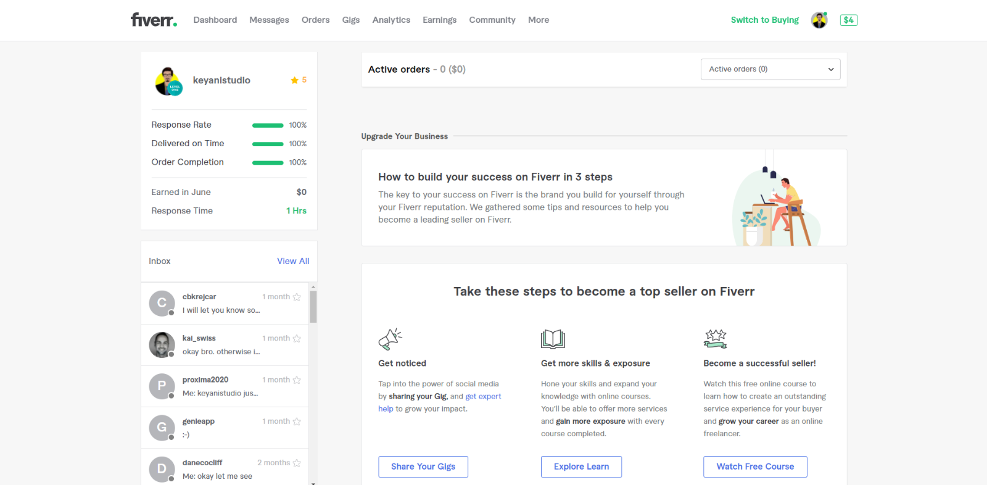Image resolution: width=987 pixels, height=485 pixels.
Task: Open the Gigs navigation item
Action: tap(351, 20)
